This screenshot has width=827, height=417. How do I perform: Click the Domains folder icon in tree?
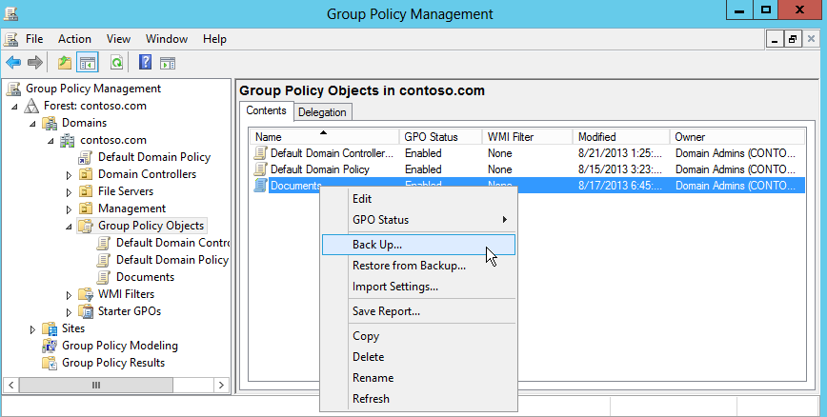click(x=50, y=123)
